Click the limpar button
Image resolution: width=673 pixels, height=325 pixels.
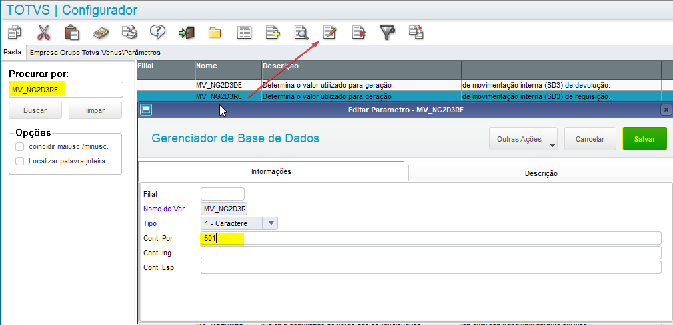pos(95,110)
